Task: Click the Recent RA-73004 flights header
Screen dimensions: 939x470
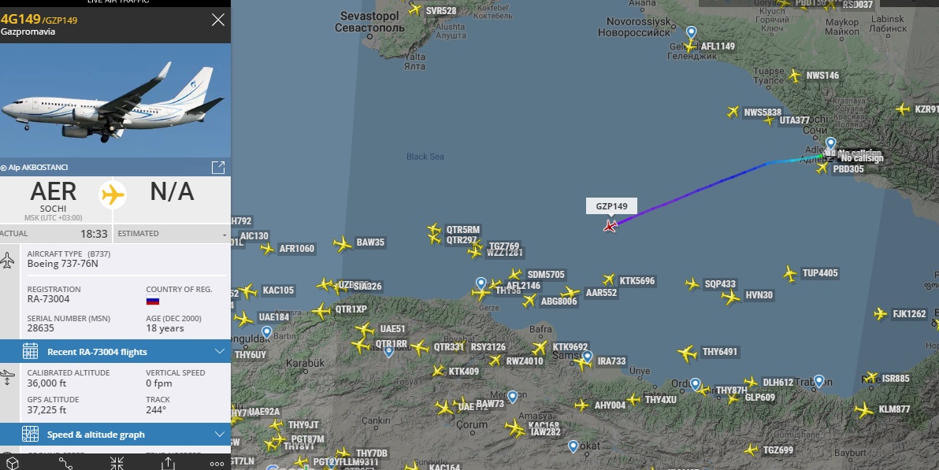Action: pos(115,351)
